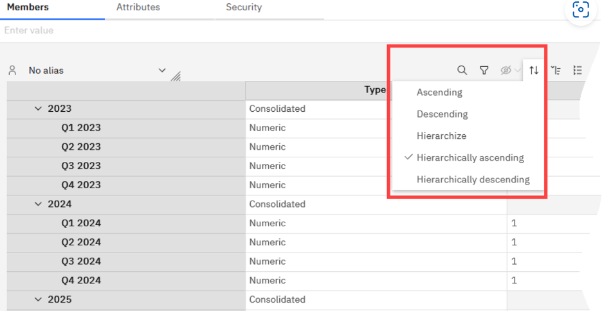This screenshot has height=311, width=602.
Task: Collapse the 2024 consolidation
Action: coord(38,204)
